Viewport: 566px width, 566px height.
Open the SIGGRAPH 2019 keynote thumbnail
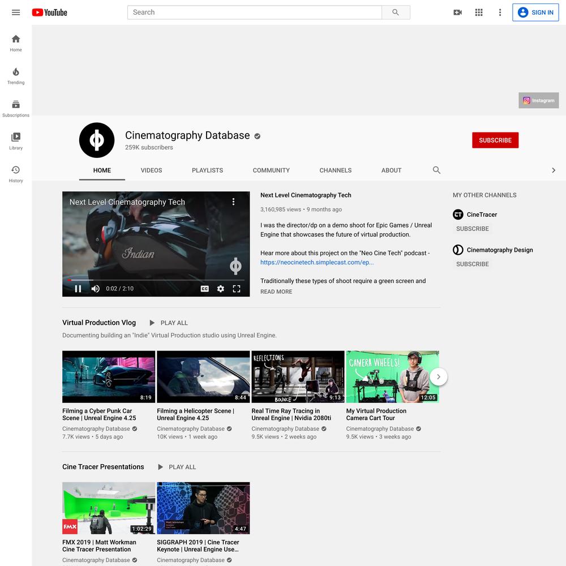(203, 508)
